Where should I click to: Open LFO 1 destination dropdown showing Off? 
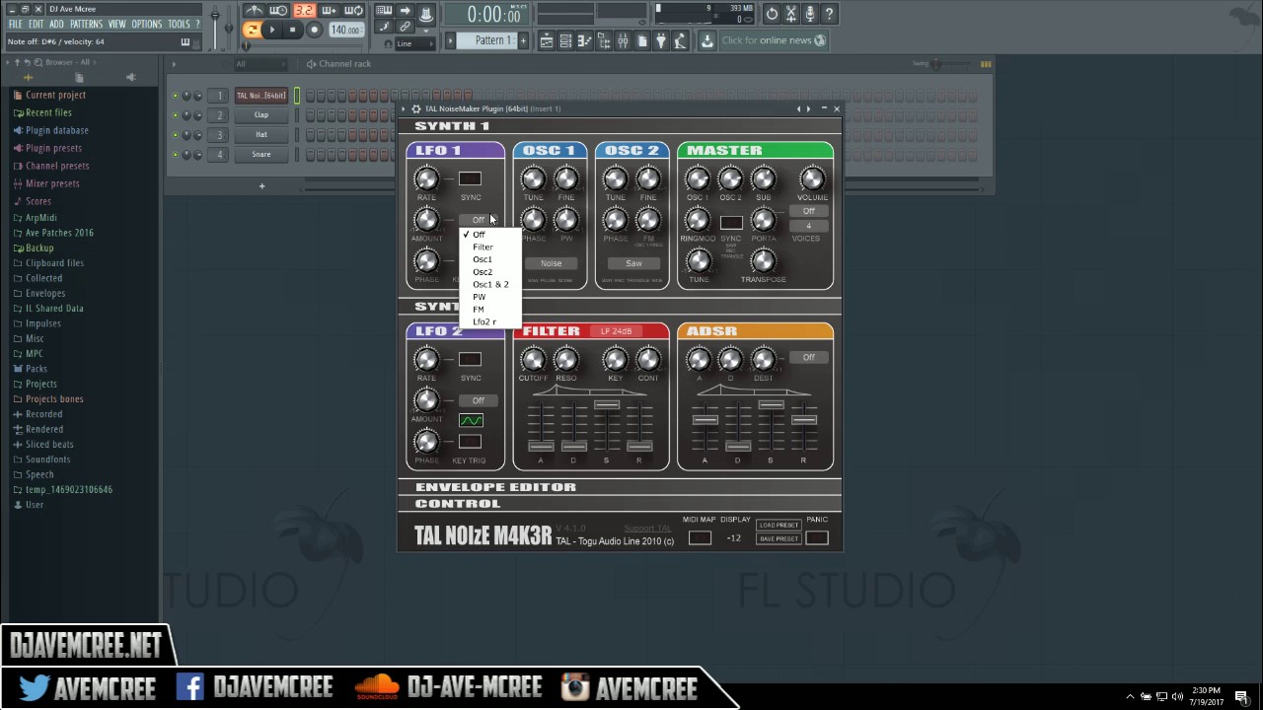[478, 220]
